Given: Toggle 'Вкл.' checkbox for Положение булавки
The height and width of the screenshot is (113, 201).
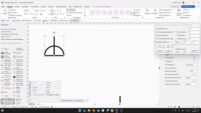Looking at the screenshot, I should click(x=176, y=42).
